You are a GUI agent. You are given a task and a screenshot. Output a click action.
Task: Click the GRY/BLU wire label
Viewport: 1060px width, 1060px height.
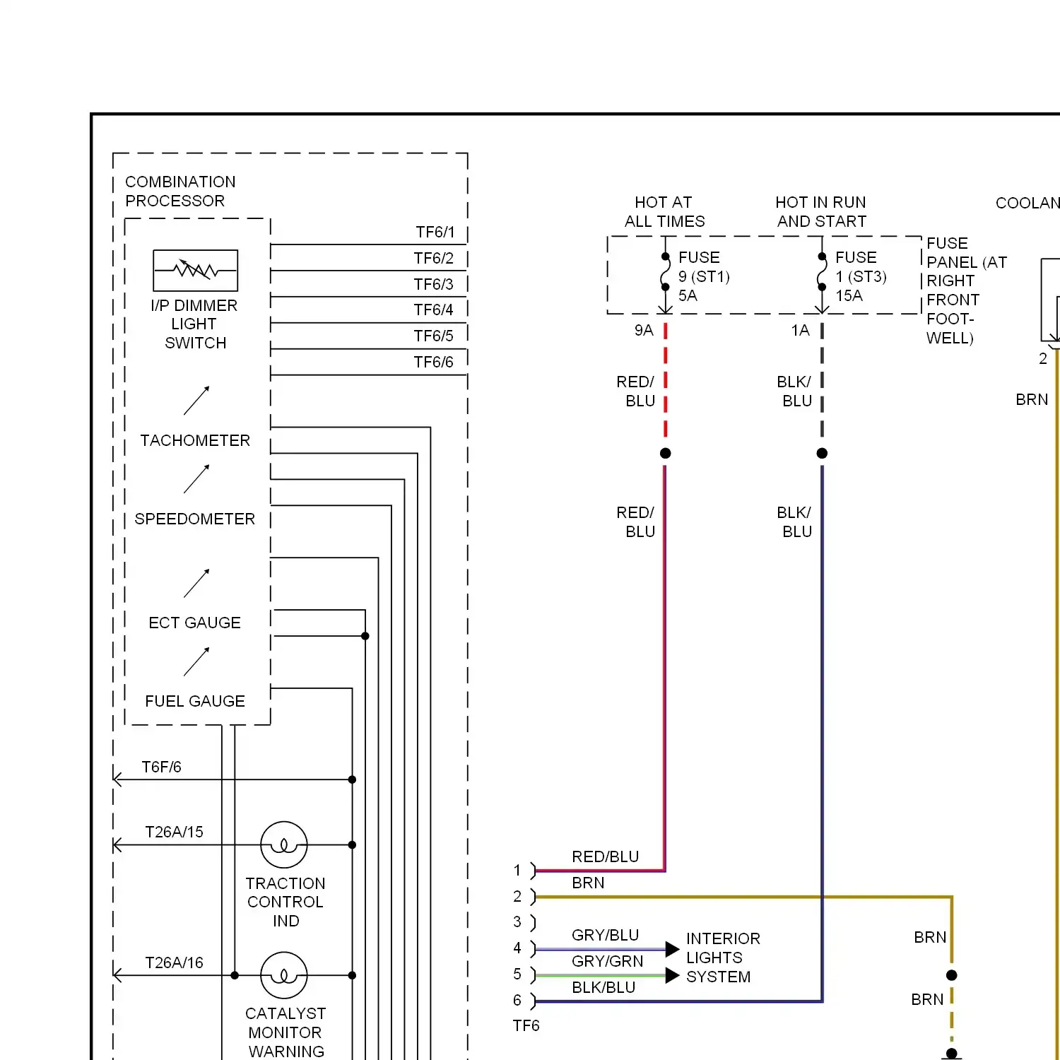click(x=605, y=935)
